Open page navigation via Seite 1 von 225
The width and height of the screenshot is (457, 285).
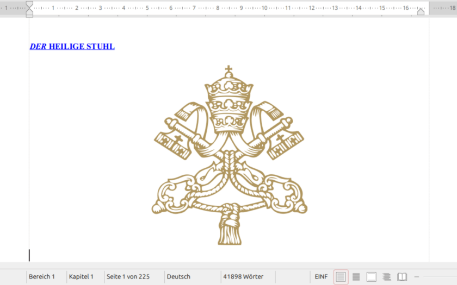[x=128, y=276]
